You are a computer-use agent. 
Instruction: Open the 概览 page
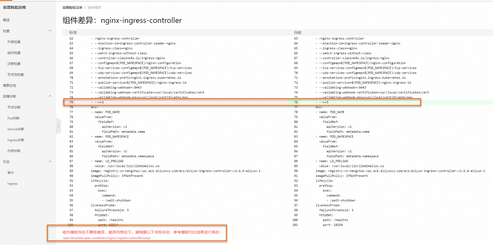[x=6, y=20]
